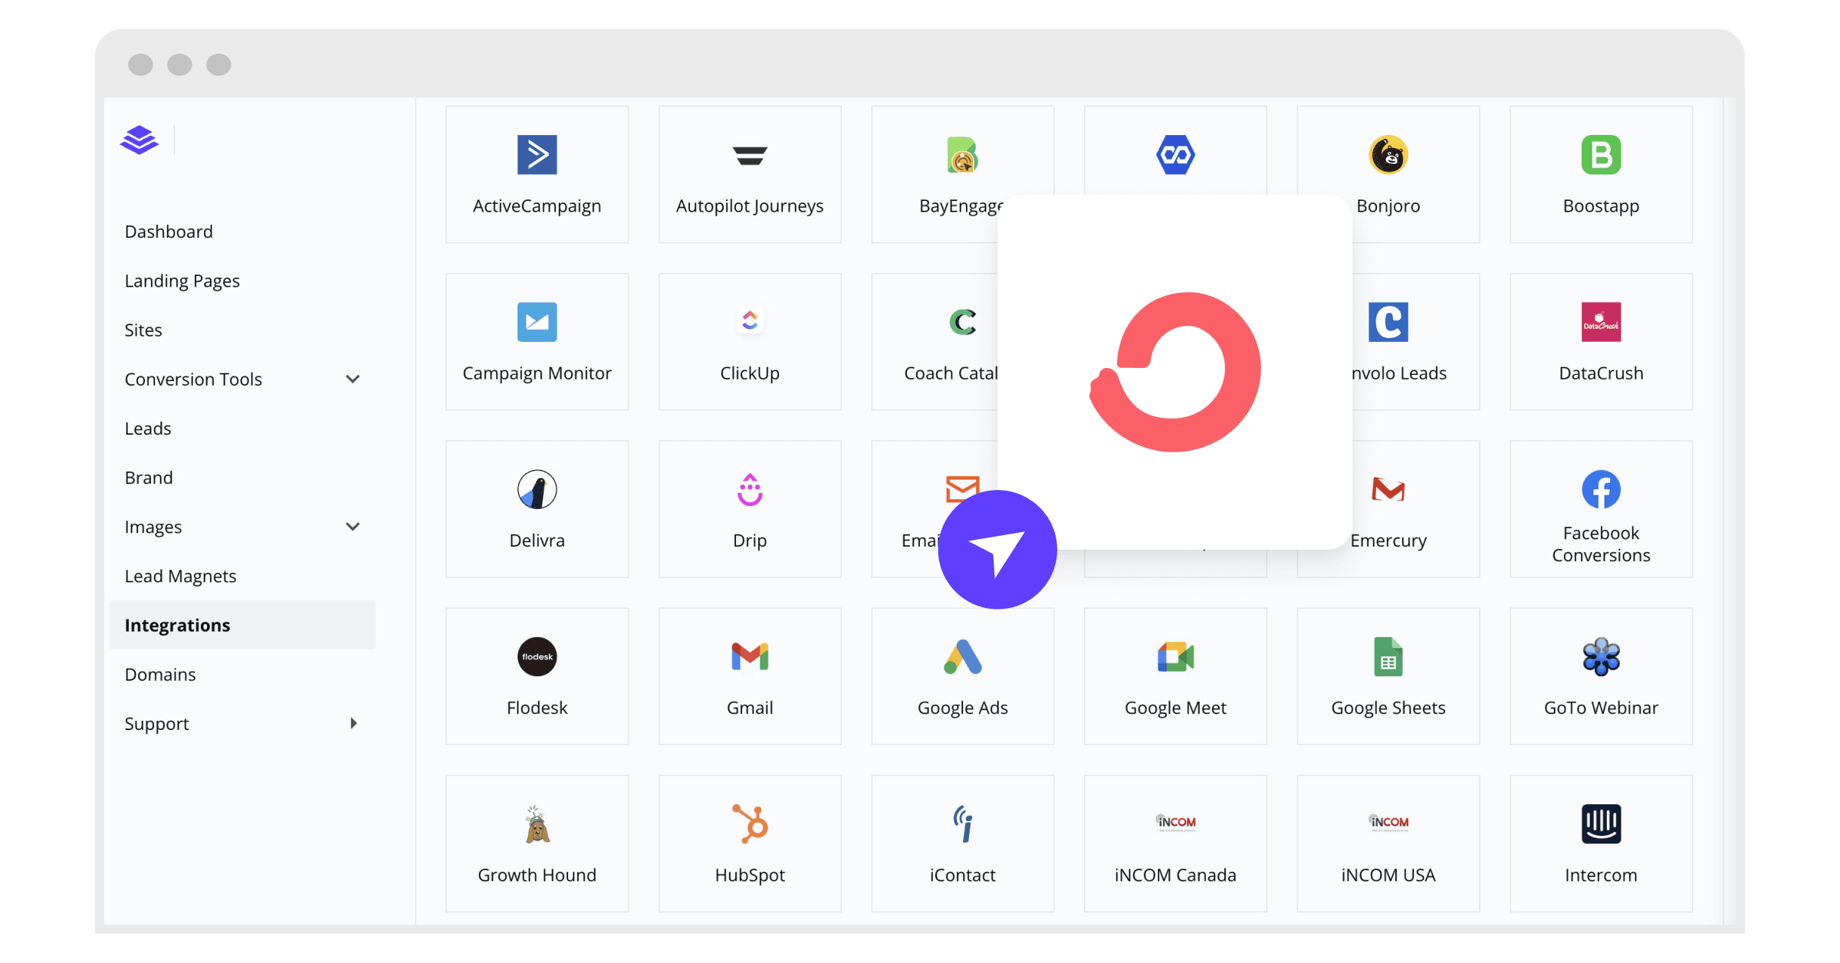Select the Flodesk black circle icon
The image size is (1840, 963).
click(537, 656)
